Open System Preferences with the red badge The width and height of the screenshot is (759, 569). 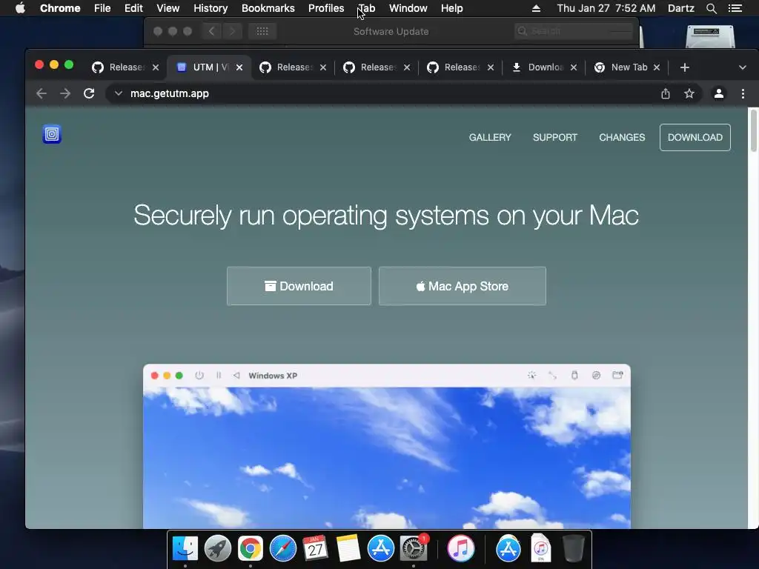414,548
